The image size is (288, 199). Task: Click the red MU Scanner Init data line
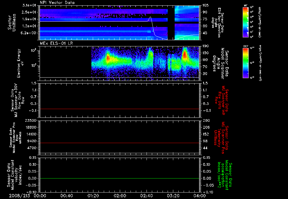coord(120,109)
